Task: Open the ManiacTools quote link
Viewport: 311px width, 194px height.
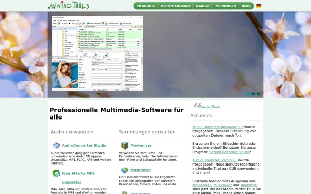Action: click(x=209, y=106)
